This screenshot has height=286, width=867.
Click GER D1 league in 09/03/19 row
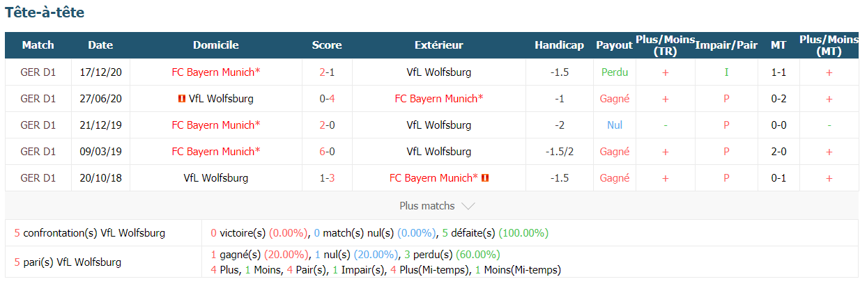(x=38, y=152)
